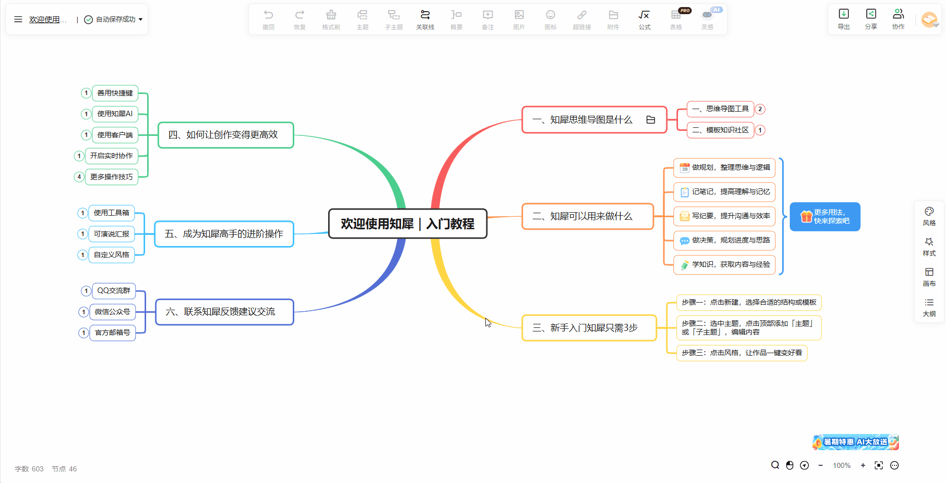
Task: Open the hamburger menu
Action: tap(18, 19)
